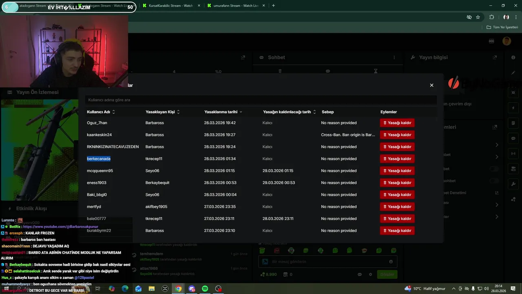Select highlighted username berkecanada
This screenshot has width=522, height=294.
click(99, 159)
